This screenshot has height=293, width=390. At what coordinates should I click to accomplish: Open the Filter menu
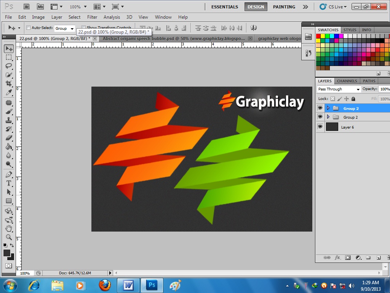92,17
